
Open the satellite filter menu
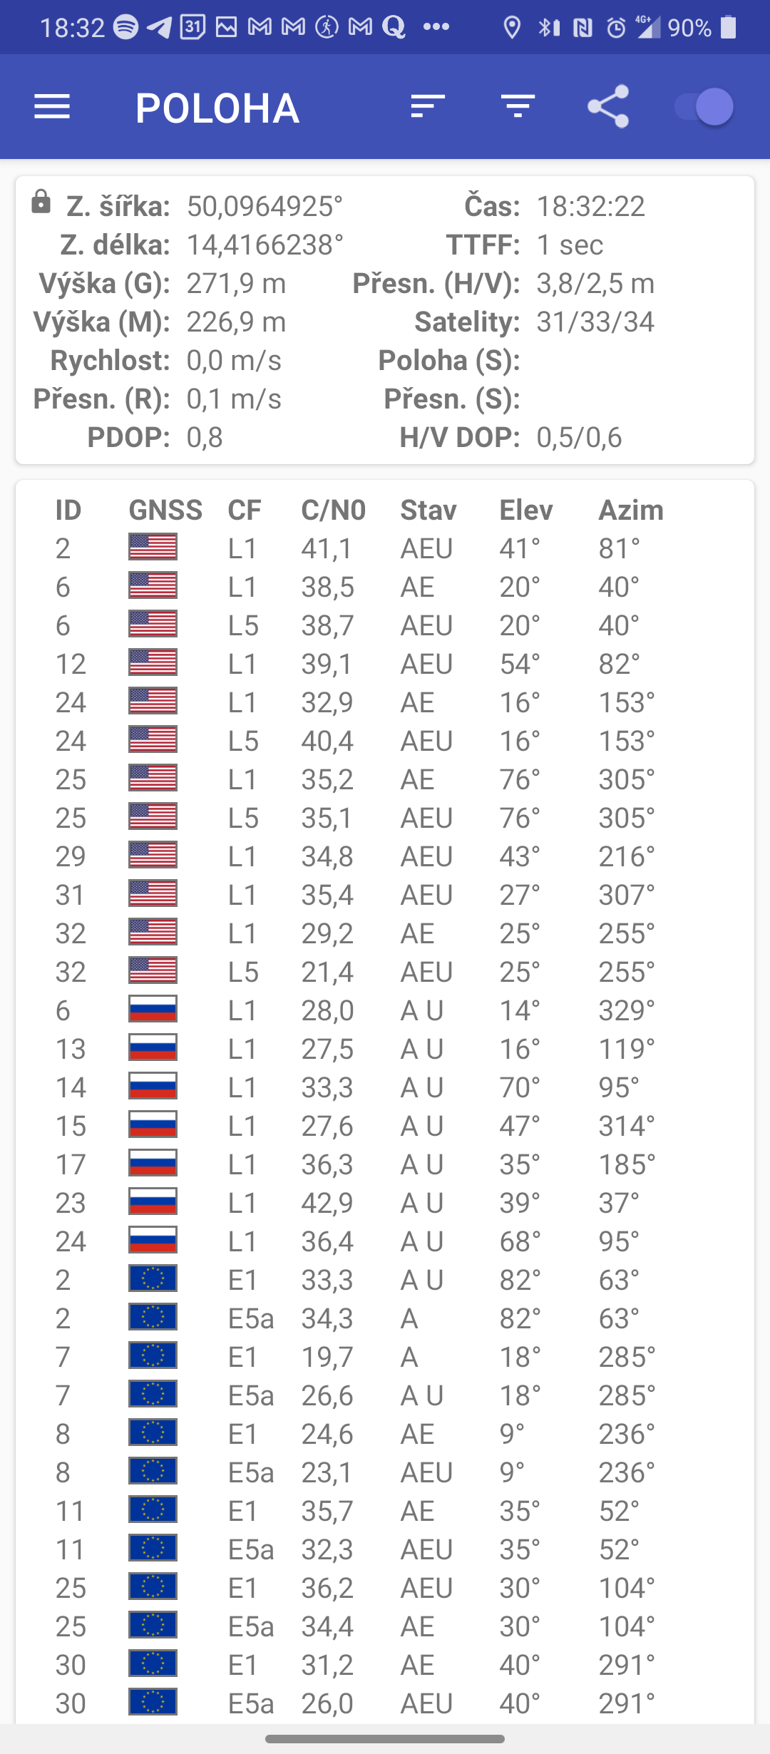pyautogui.click(x=518, y=107)
